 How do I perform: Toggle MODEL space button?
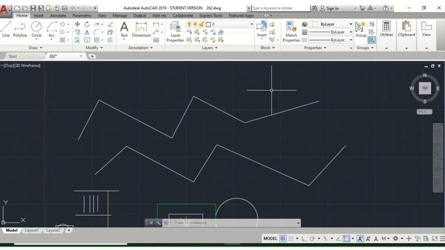[x=270, y=239]
